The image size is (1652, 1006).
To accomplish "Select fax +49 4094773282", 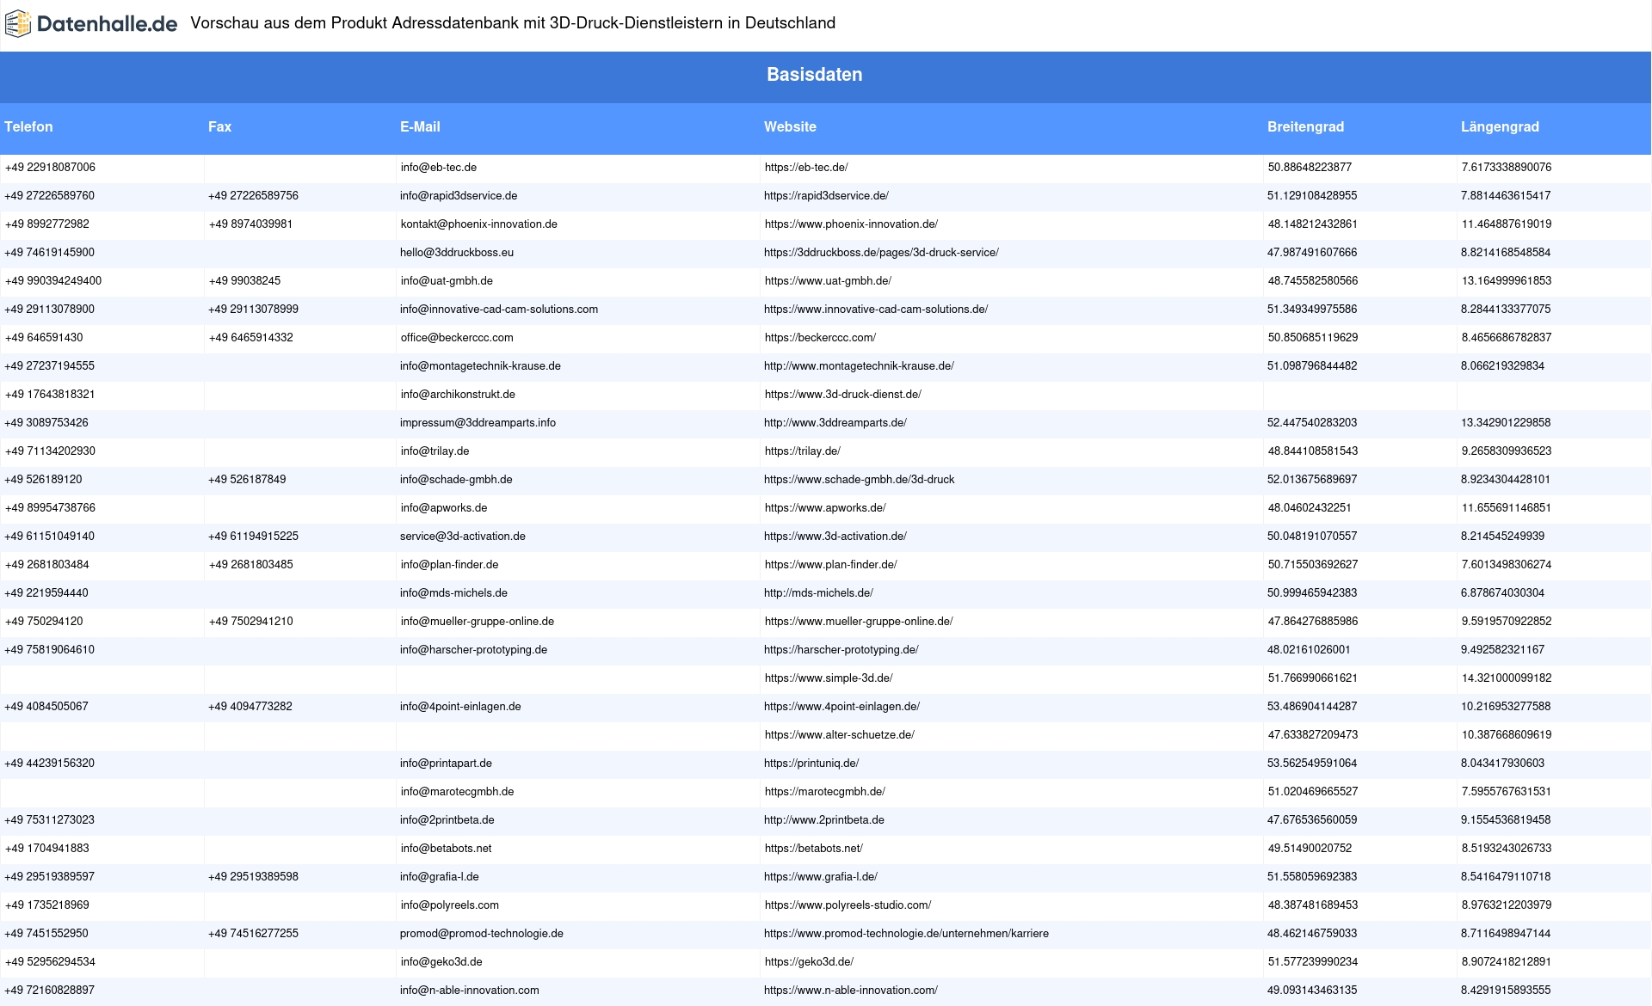I will [x=250, y=707].
